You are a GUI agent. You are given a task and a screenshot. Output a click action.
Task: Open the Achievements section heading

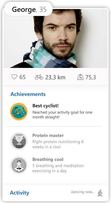pos(28,94)
